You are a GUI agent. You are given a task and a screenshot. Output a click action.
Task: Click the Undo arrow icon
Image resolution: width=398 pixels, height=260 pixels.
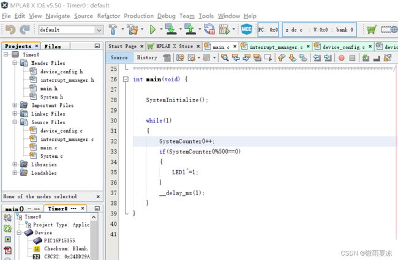[10, 30]
